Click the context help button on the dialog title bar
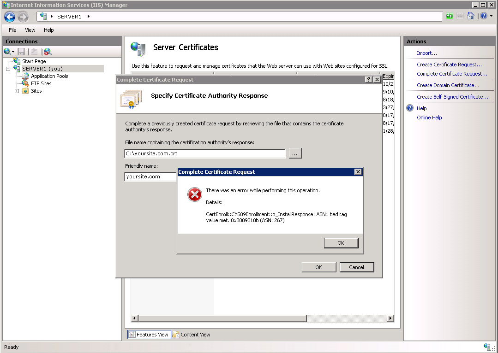The image size is (498, 353). [x=368, y=80]
